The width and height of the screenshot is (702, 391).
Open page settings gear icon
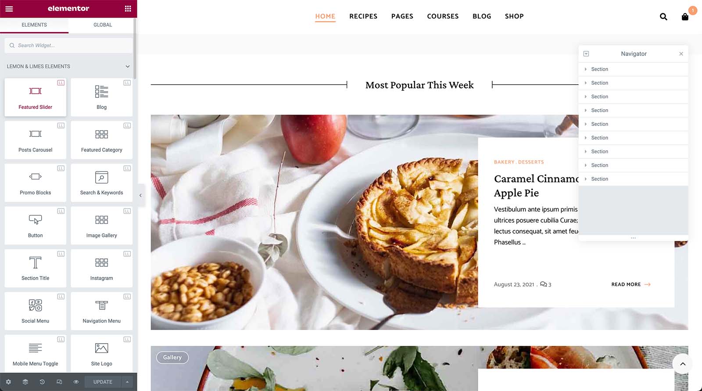[x=8, y=382]
